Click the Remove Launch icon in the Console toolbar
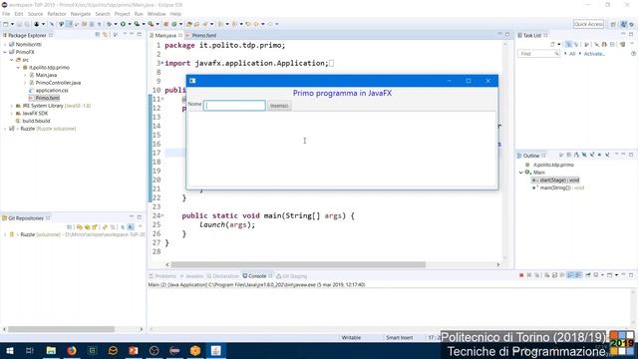The image size is (638, 359). point(529,275)
